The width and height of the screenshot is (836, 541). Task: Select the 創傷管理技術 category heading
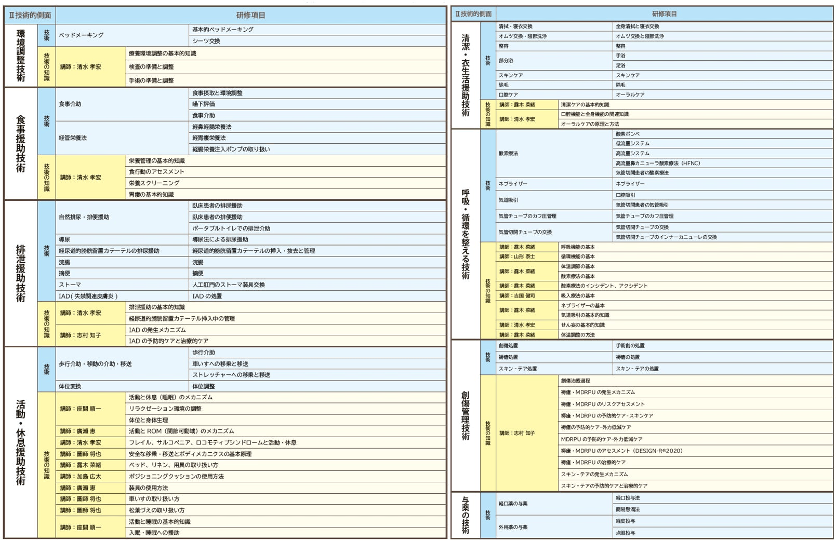tap(466, 416)
